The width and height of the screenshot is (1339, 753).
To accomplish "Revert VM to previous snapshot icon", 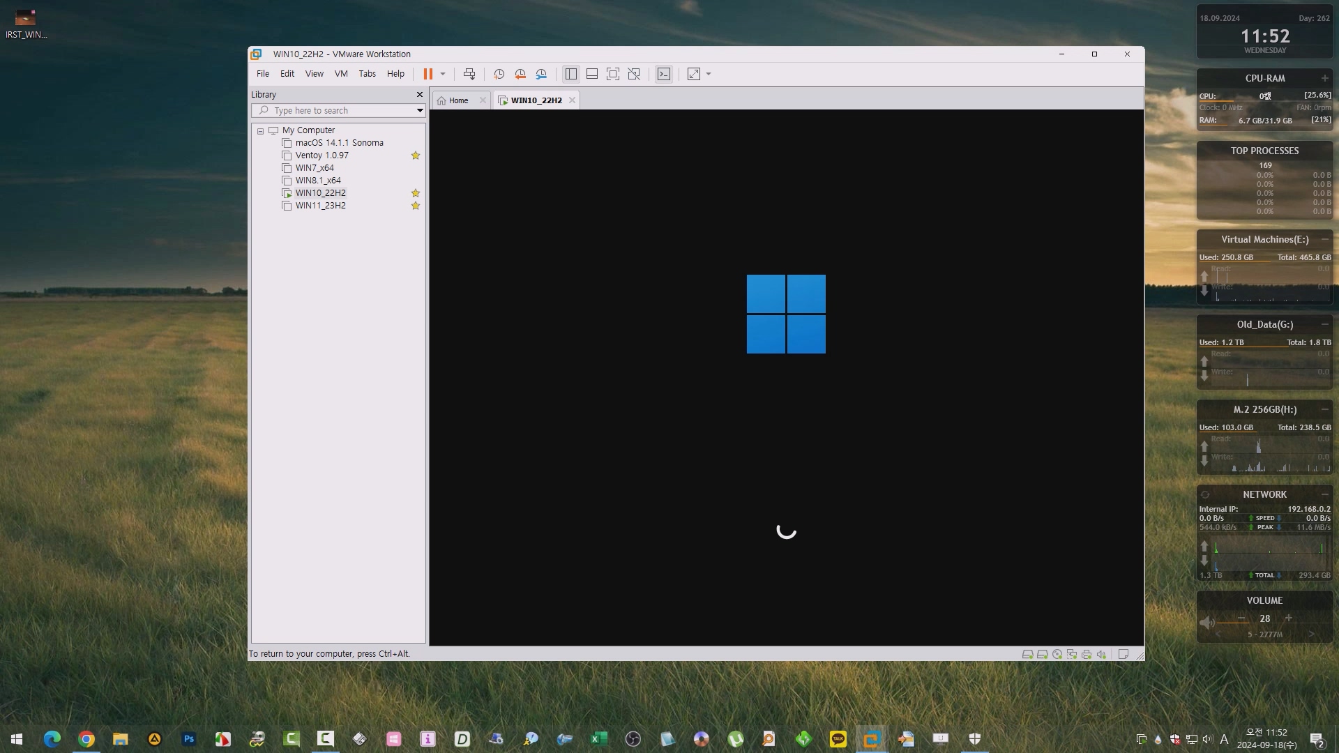I will pos(520,74).
